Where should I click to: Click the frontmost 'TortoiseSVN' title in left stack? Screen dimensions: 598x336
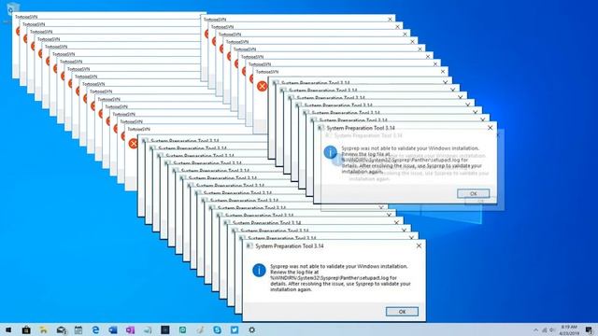138,129
